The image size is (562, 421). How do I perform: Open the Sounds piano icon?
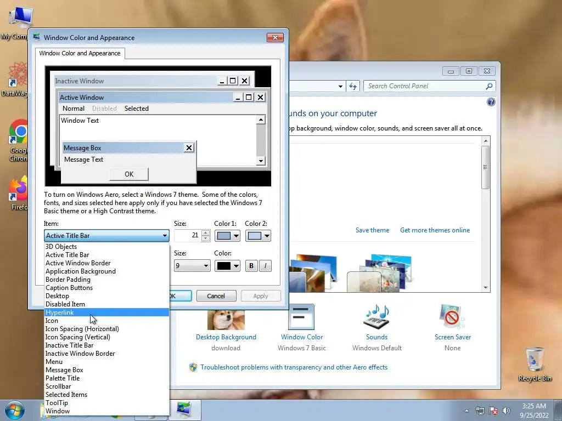376,317
